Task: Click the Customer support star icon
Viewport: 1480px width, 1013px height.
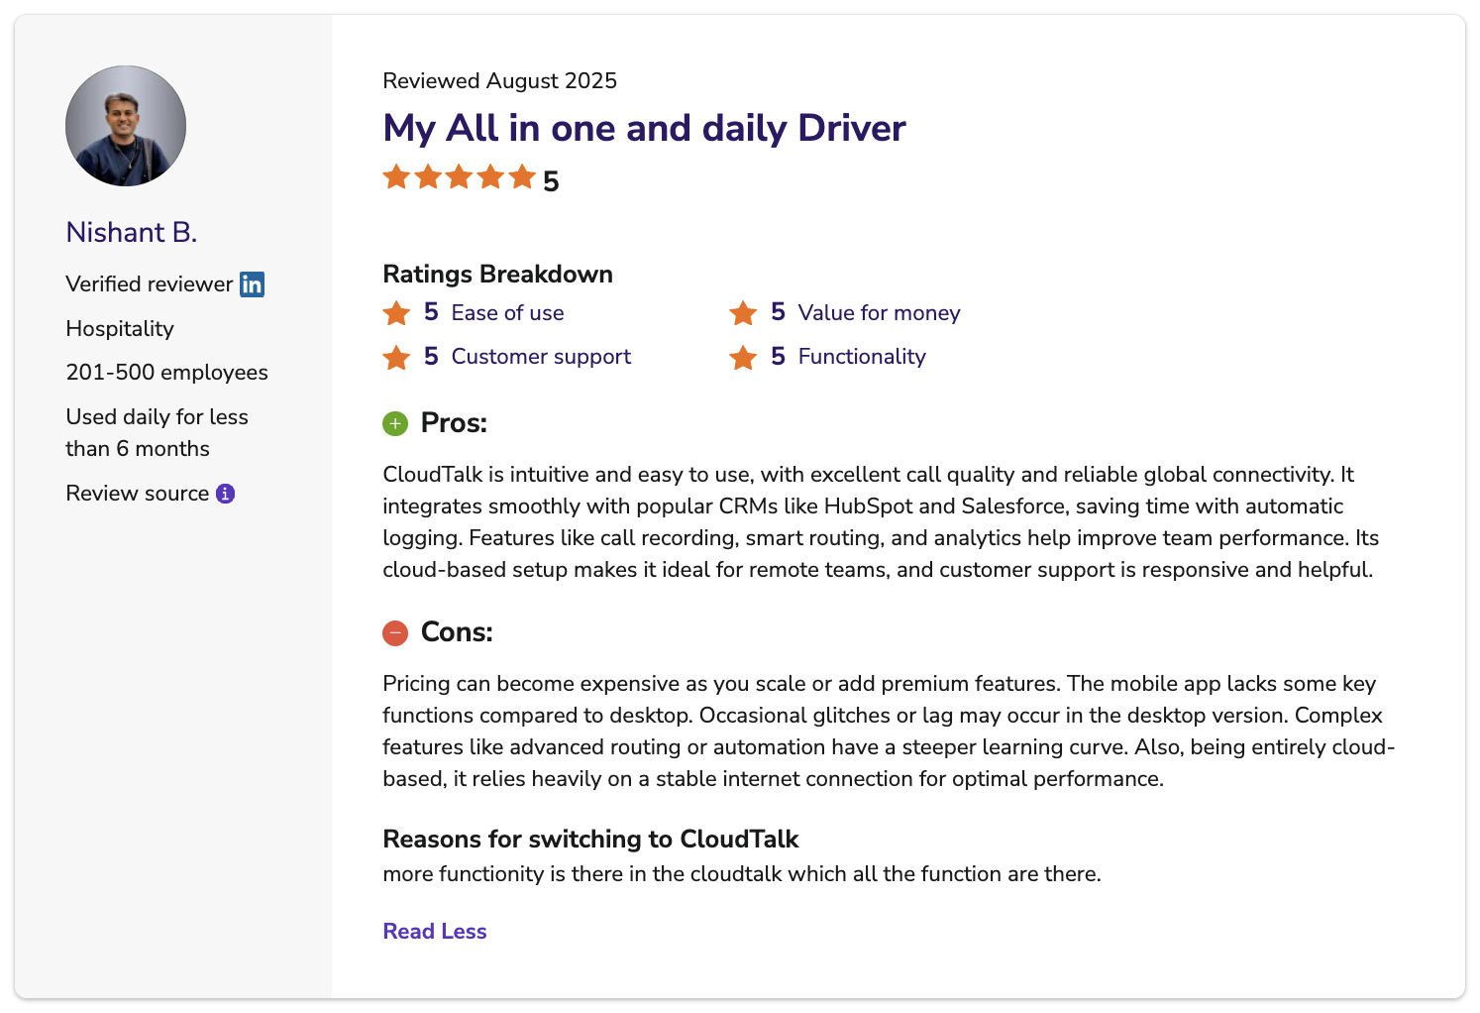Action: pos(396,357)
